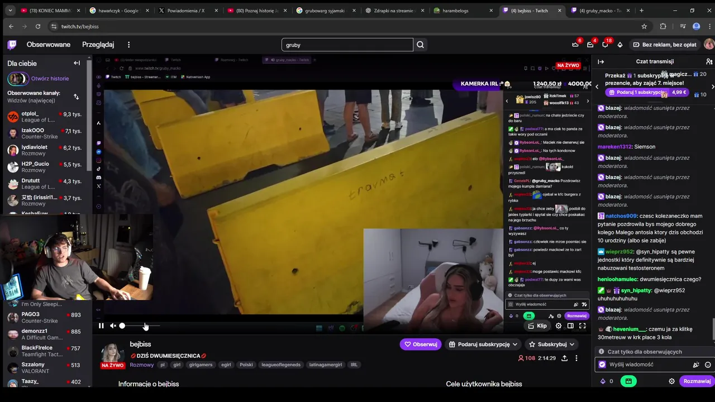Open the emote picker in the chat input
The height and width of the screenshot is (402, 715).
coord(708,365)
